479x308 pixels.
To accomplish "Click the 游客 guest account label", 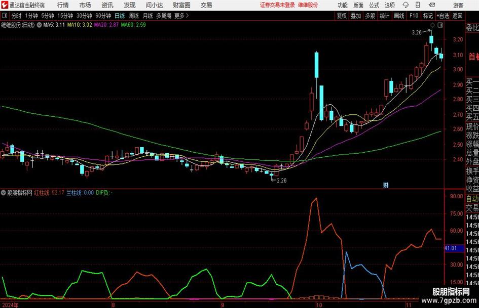I will 458,5.
